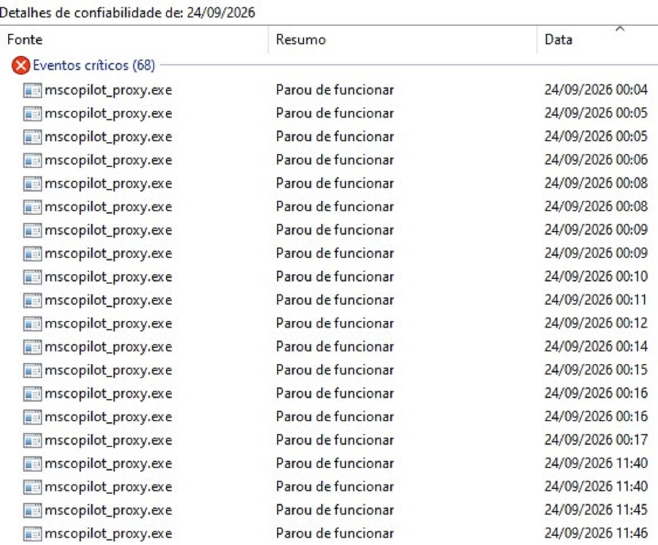The width and height of the screenshot is (658, 545).
Task: Select mscopilot_proxy.exe in the 11:45 row
Action: [108, 510]
